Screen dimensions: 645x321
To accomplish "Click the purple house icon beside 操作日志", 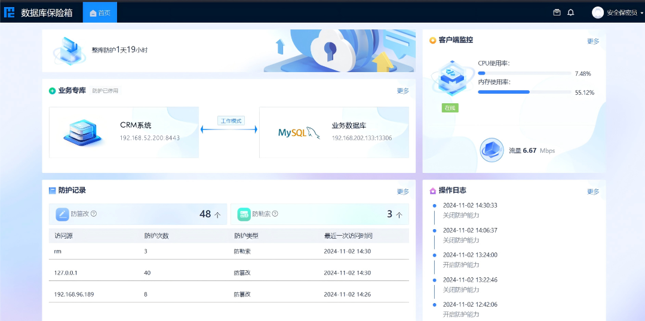I will (x=432, y=191).
